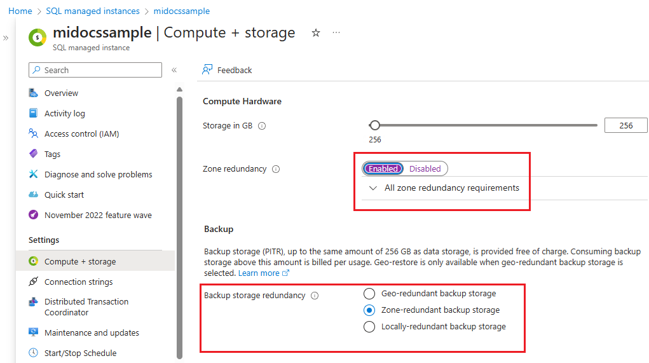Select Zone-redundant backup storage option
Viewport: 649px width, 363px height.
point(369,310)
